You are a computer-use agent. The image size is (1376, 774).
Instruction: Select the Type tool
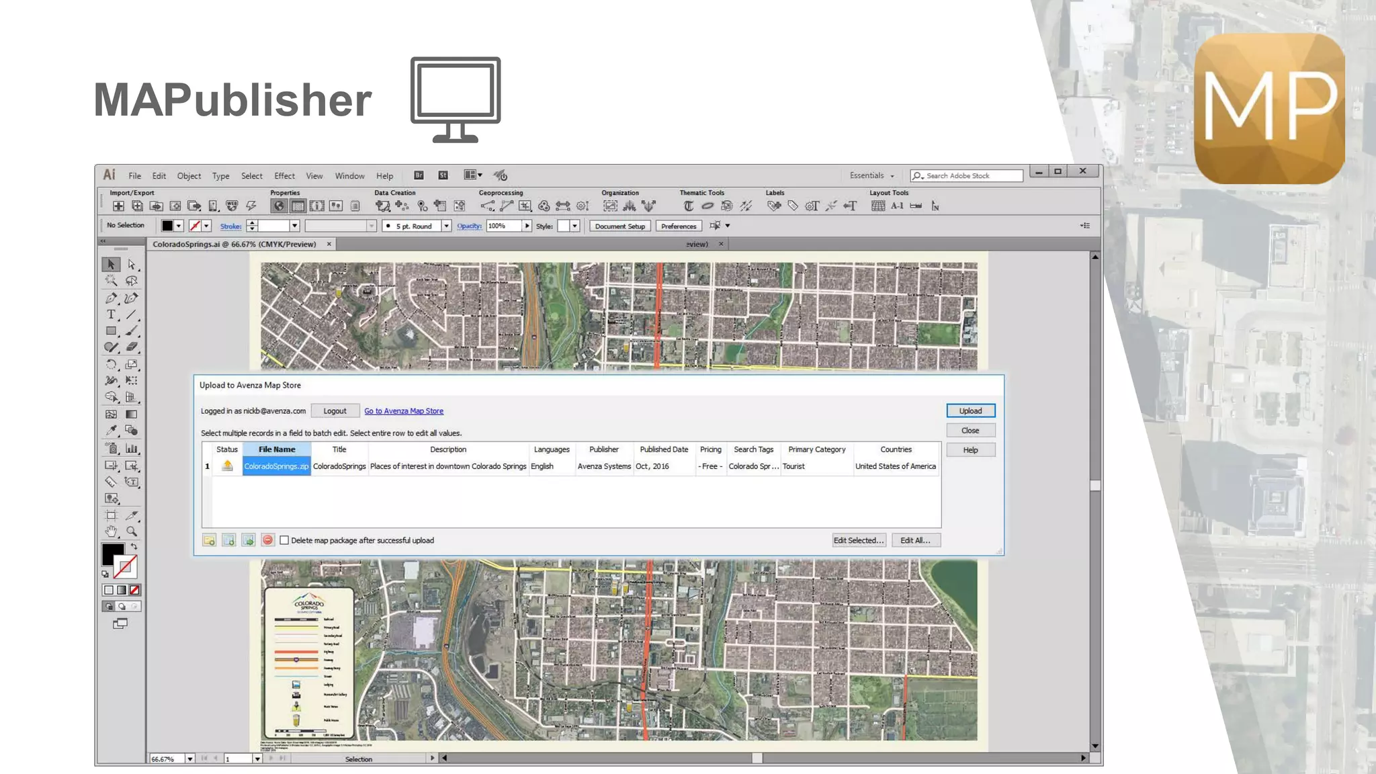pyautogui.click(x=111, y=314)
